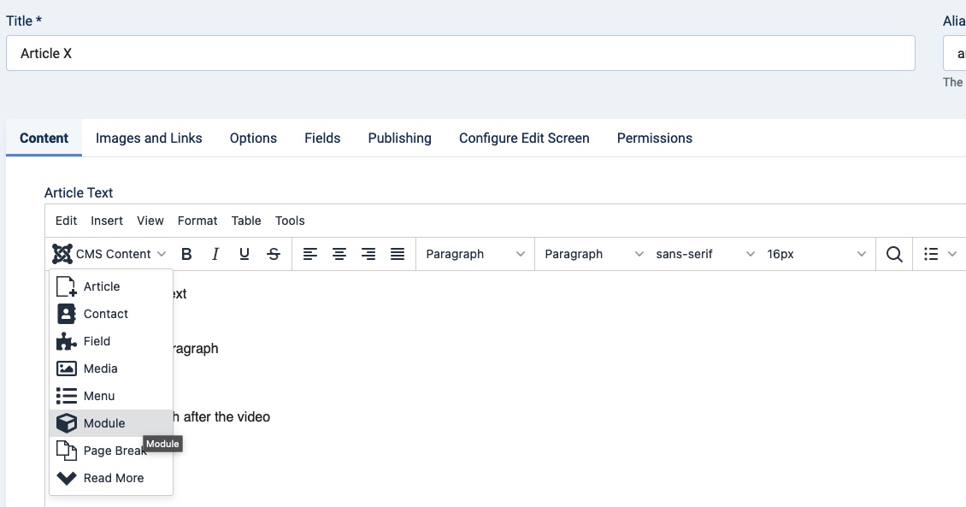The width and height of the screenshot is (966, 507).
Task: Open the Table menu
Action: (246, 221)
